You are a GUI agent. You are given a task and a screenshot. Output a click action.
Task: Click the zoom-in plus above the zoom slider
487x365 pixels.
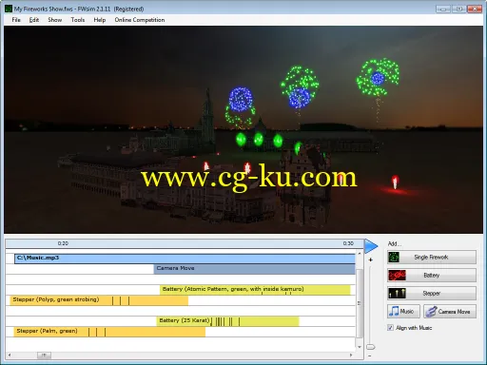click(x=370, y=260)
